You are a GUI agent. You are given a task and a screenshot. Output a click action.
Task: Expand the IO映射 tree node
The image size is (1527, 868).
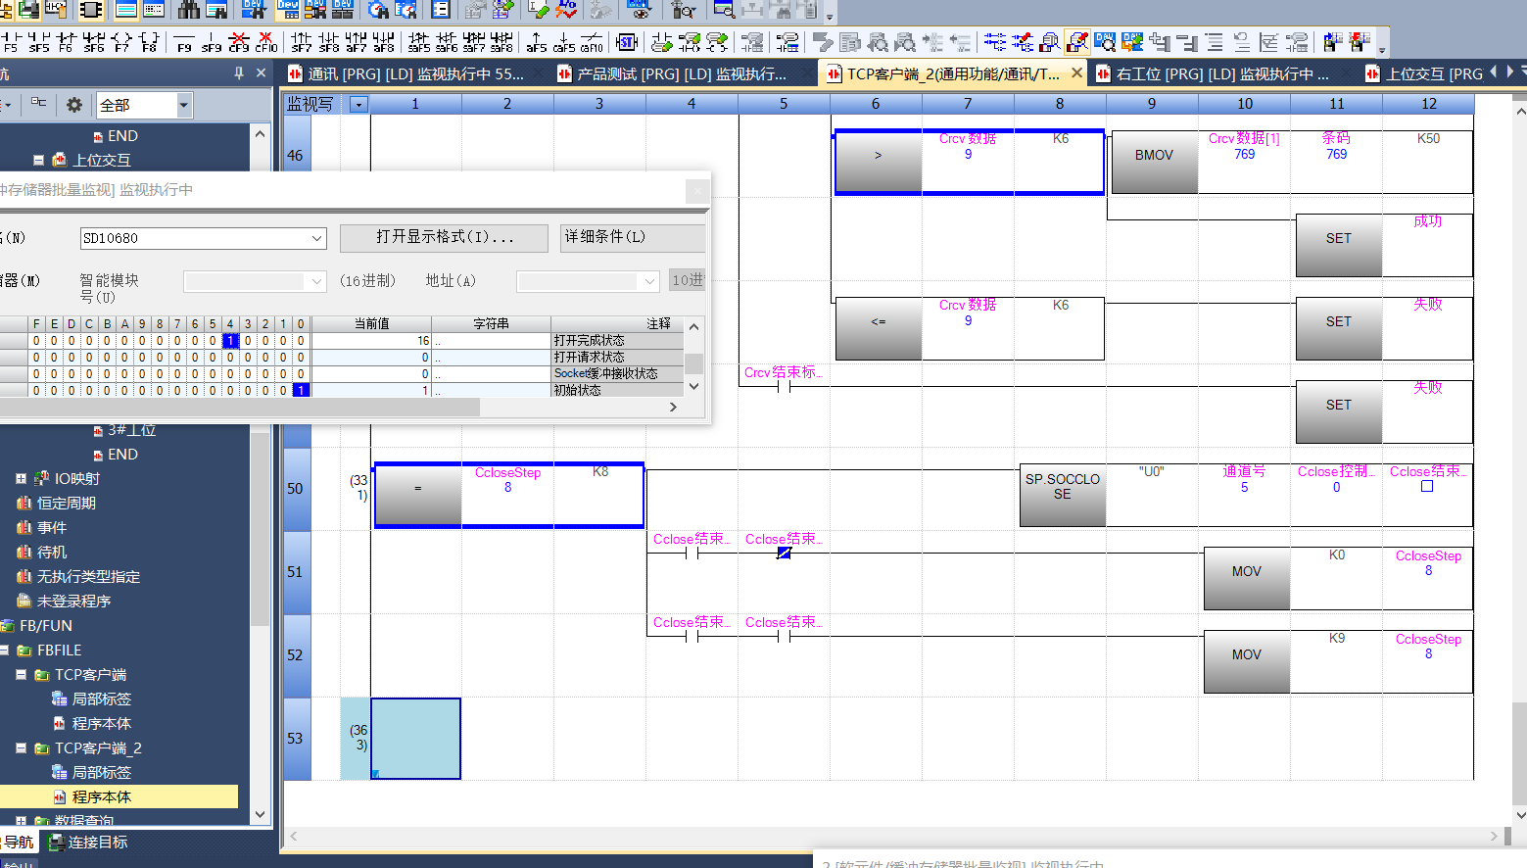click(21, 479)
